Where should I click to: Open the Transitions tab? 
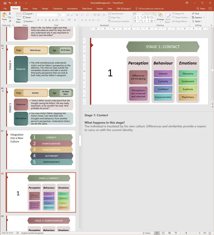click(x=58, y=9)
